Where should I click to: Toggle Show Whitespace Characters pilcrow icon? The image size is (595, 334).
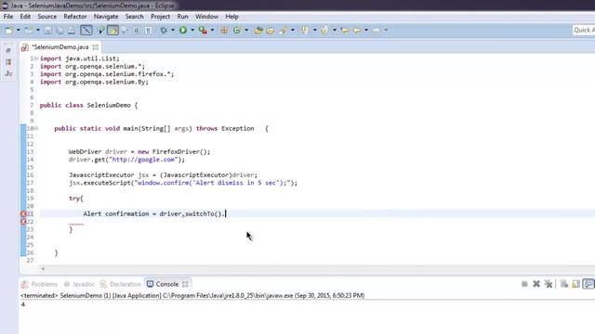(x=149, y=30)
